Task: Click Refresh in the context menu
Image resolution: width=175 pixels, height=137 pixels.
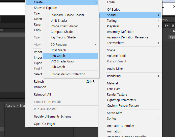Action: (62, 82)
